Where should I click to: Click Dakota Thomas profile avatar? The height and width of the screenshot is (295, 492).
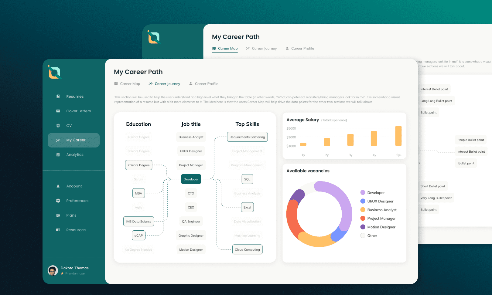click(53, 270)
